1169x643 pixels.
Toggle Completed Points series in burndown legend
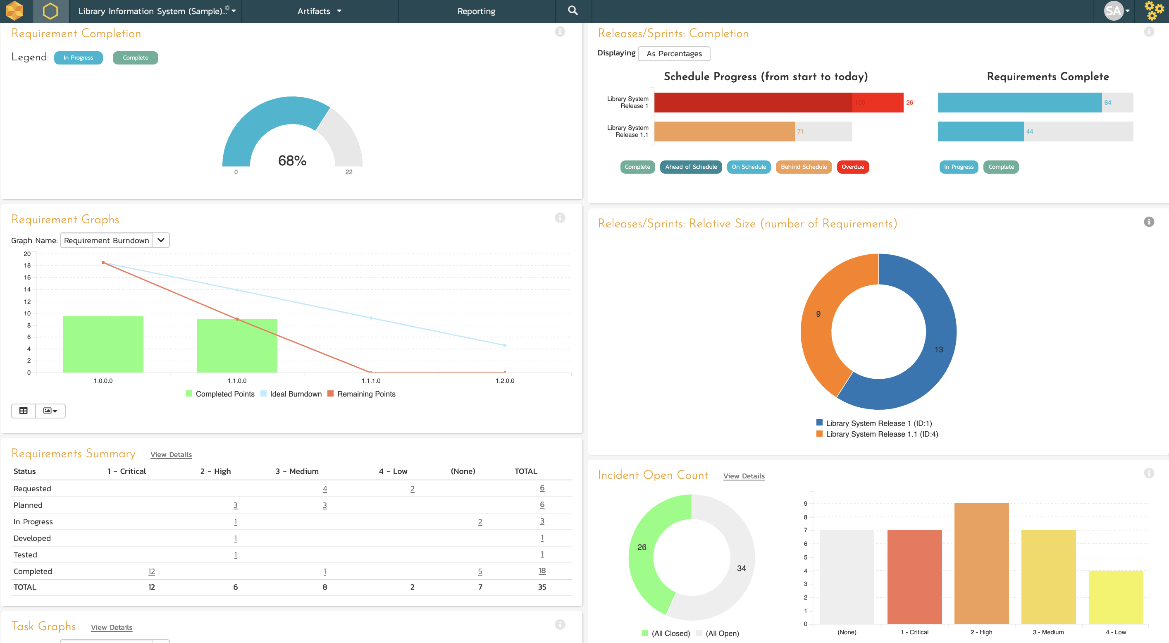click(x=221, y=394)
